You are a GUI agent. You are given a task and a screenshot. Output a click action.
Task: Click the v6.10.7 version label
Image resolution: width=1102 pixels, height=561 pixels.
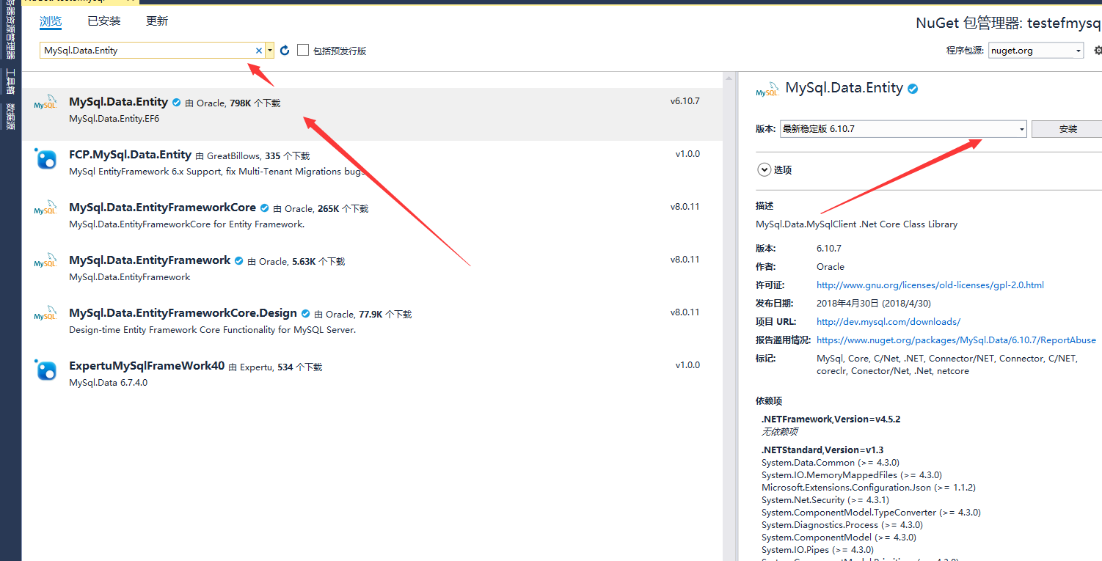(685, 101)
